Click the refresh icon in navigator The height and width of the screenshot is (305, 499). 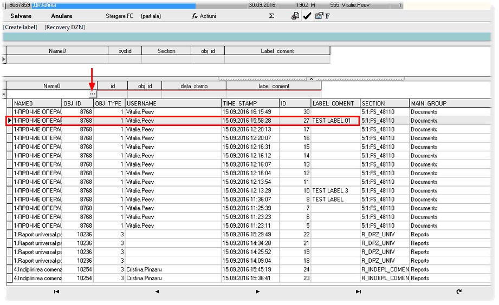coord(458,291)
